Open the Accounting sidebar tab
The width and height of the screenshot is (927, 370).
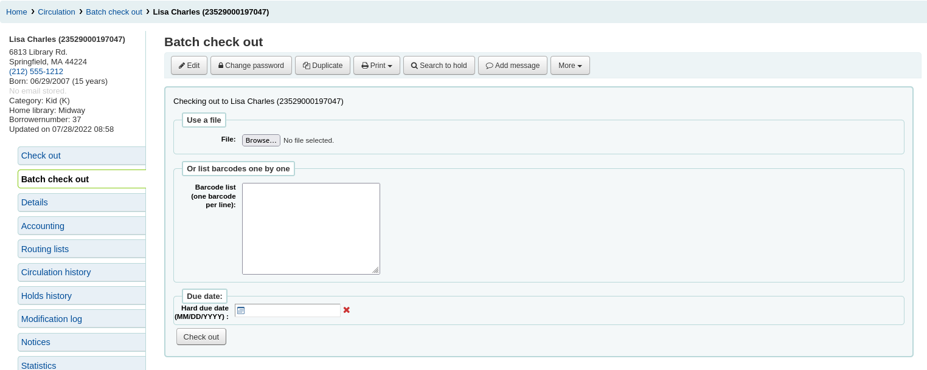click(x=82, y=226)
